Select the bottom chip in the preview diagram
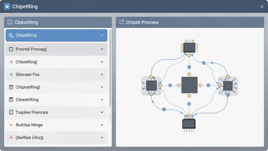Viewport: 268px width, 151px height. (x=189, y=124)
